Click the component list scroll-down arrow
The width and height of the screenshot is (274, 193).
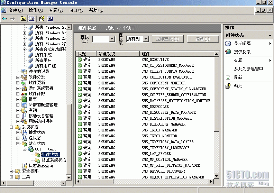tap(217, 176)
